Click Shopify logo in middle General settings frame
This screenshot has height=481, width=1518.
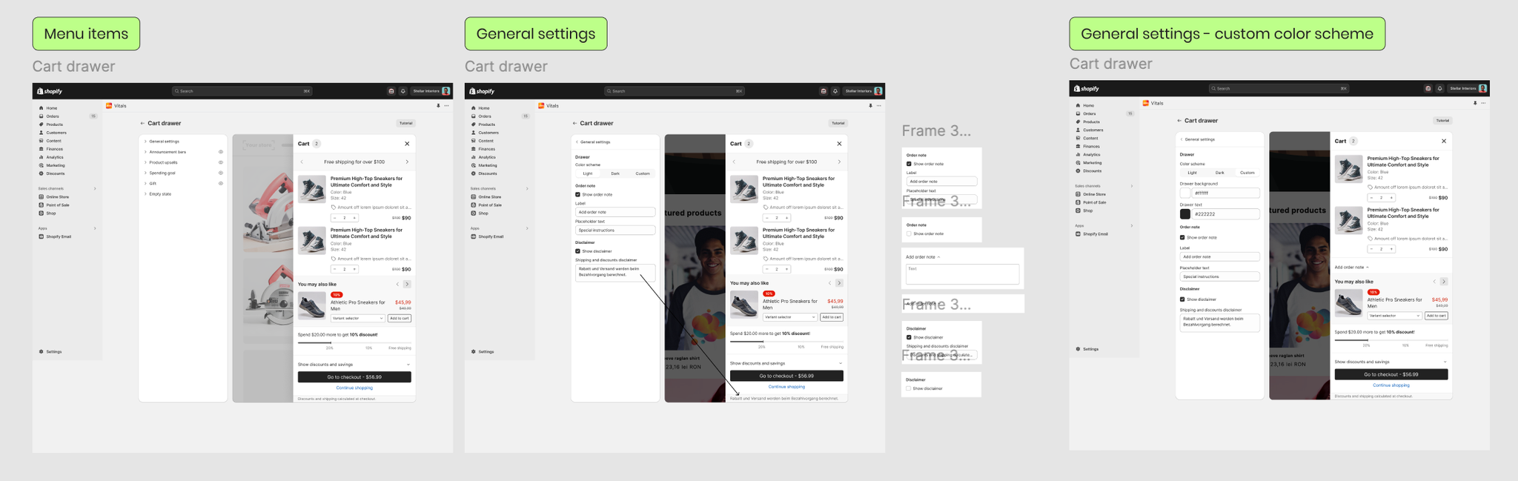(x=483, y=91)
